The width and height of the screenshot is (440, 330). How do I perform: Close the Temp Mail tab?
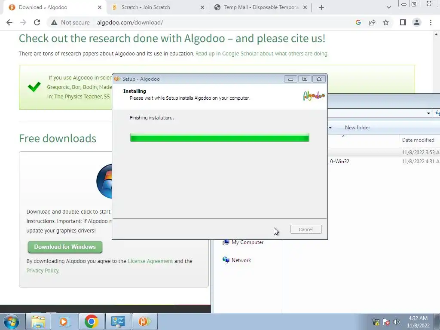(x=305, y=8)
